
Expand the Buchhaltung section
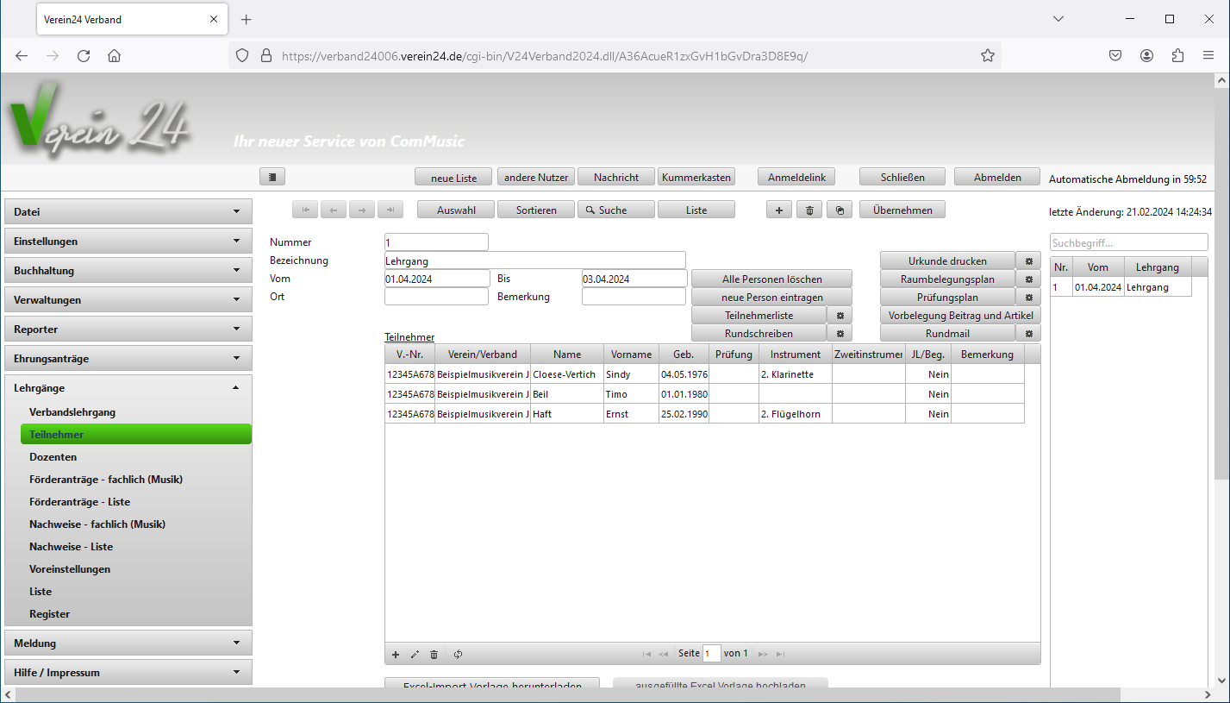pos(128,270)
